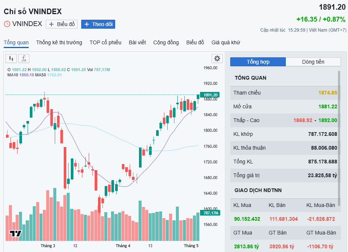The height and width of the screenshot is (252, 348).
Task: Click GT Mua value 2813.86 tỷ
Action: [x=246, y=246]
